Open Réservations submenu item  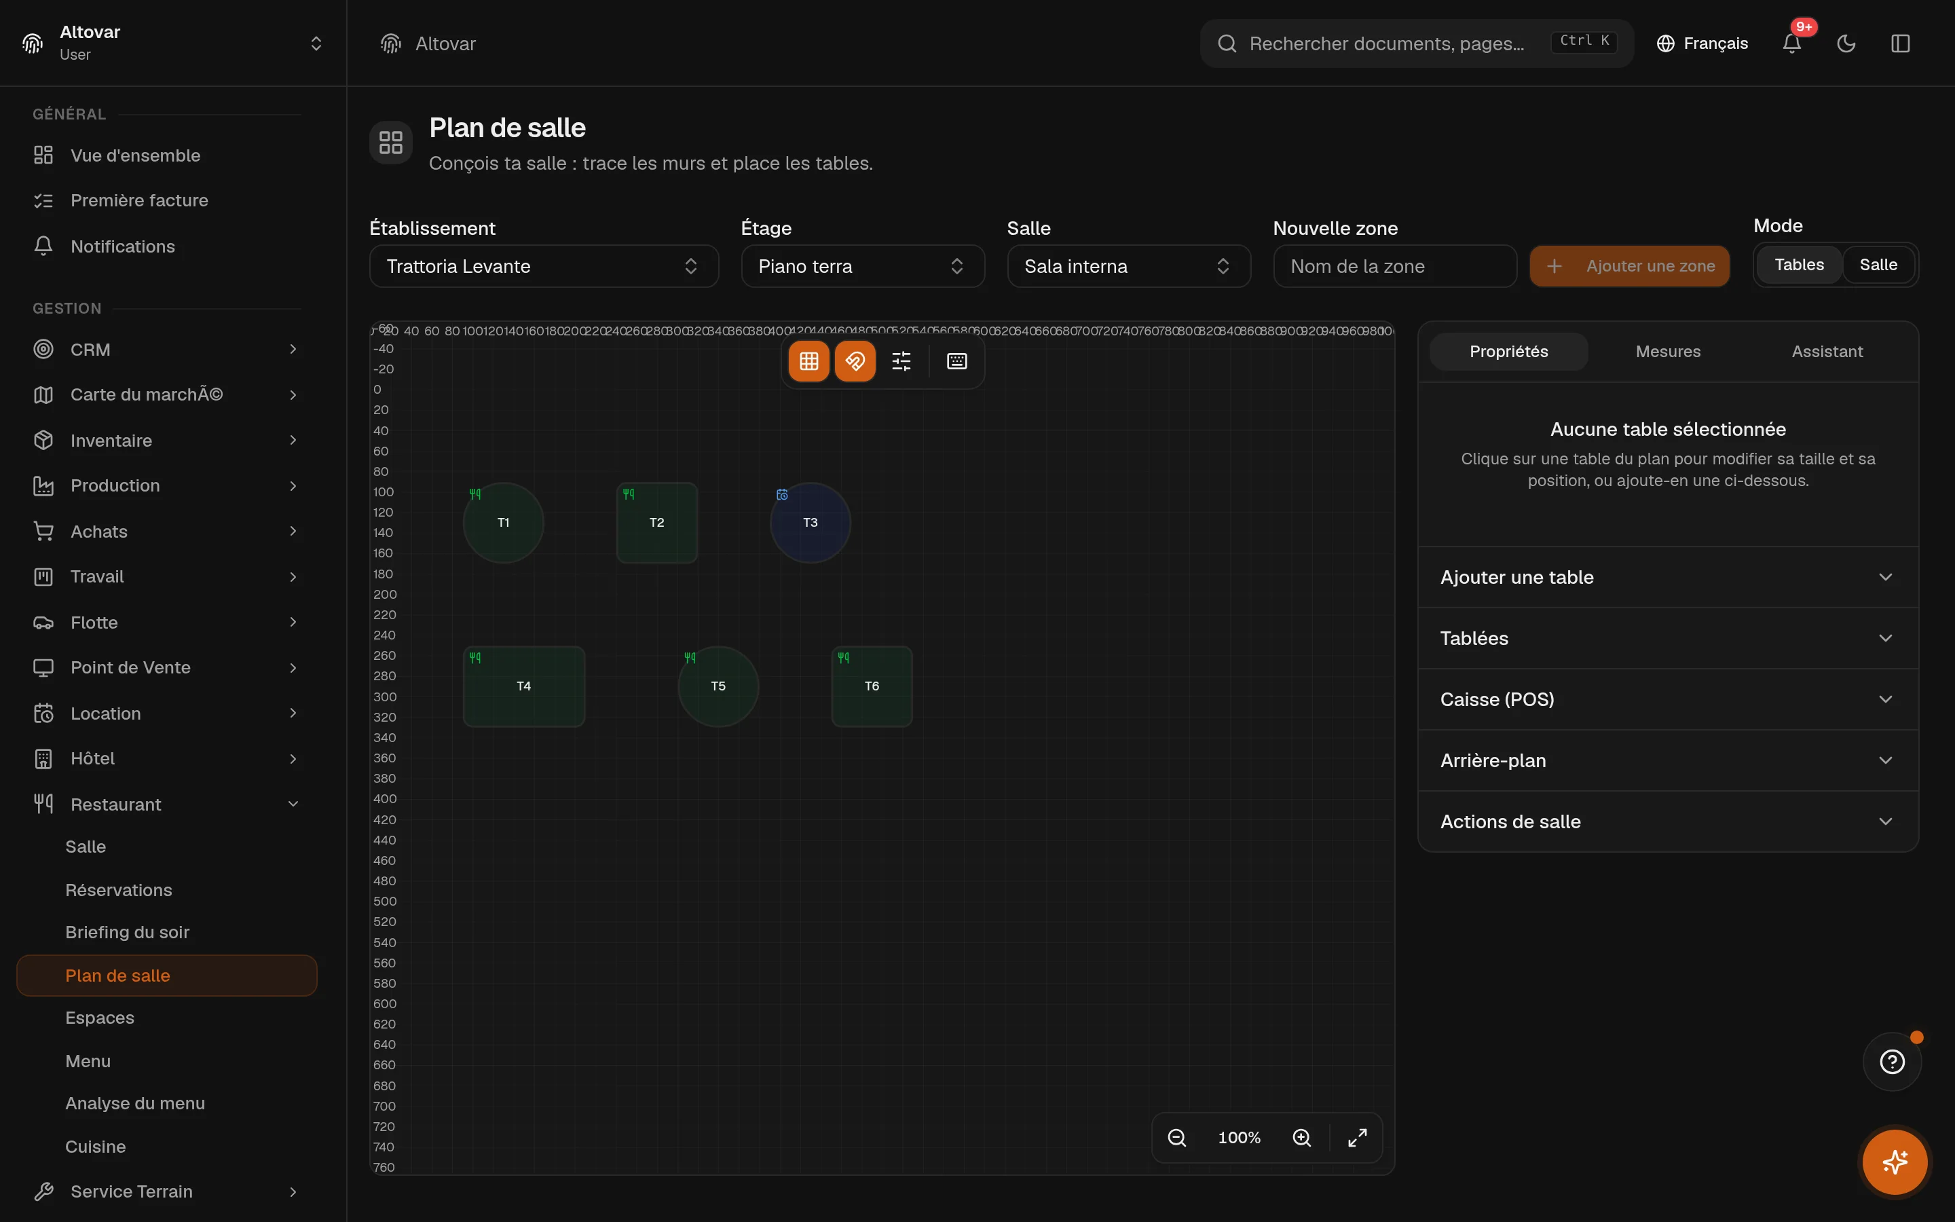click(x=166, y=890)
